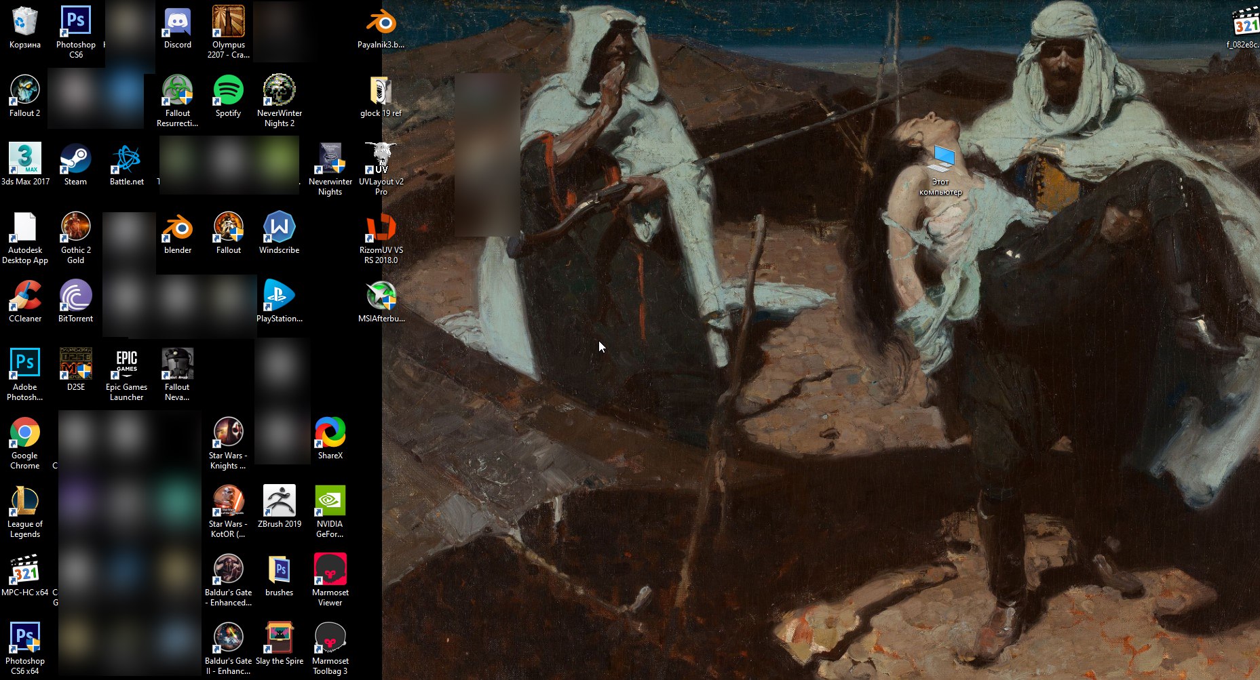Click the Autodesk Desktop App icon

click(x=25, y=228)
